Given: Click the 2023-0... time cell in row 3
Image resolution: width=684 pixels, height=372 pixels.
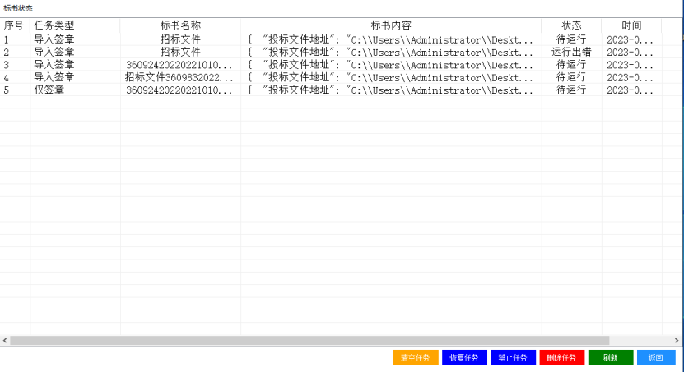Looking at the screenshot, I should (x=630, y=65).
